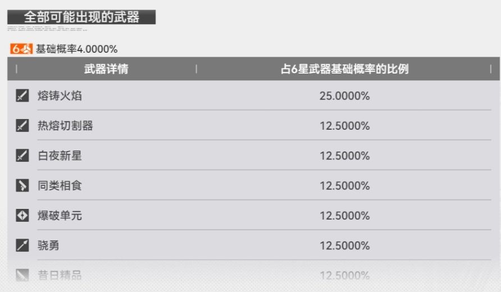
Task: Select the 热熔切割器 weapon entry
Action: (65, 126)
